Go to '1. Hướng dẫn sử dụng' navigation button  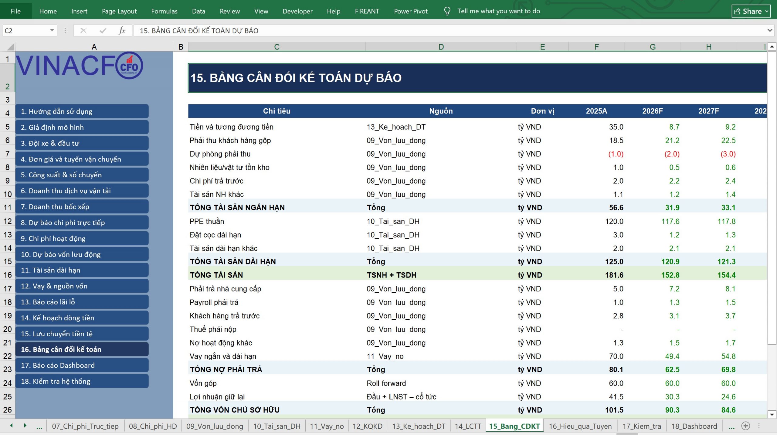click(82, 111)
